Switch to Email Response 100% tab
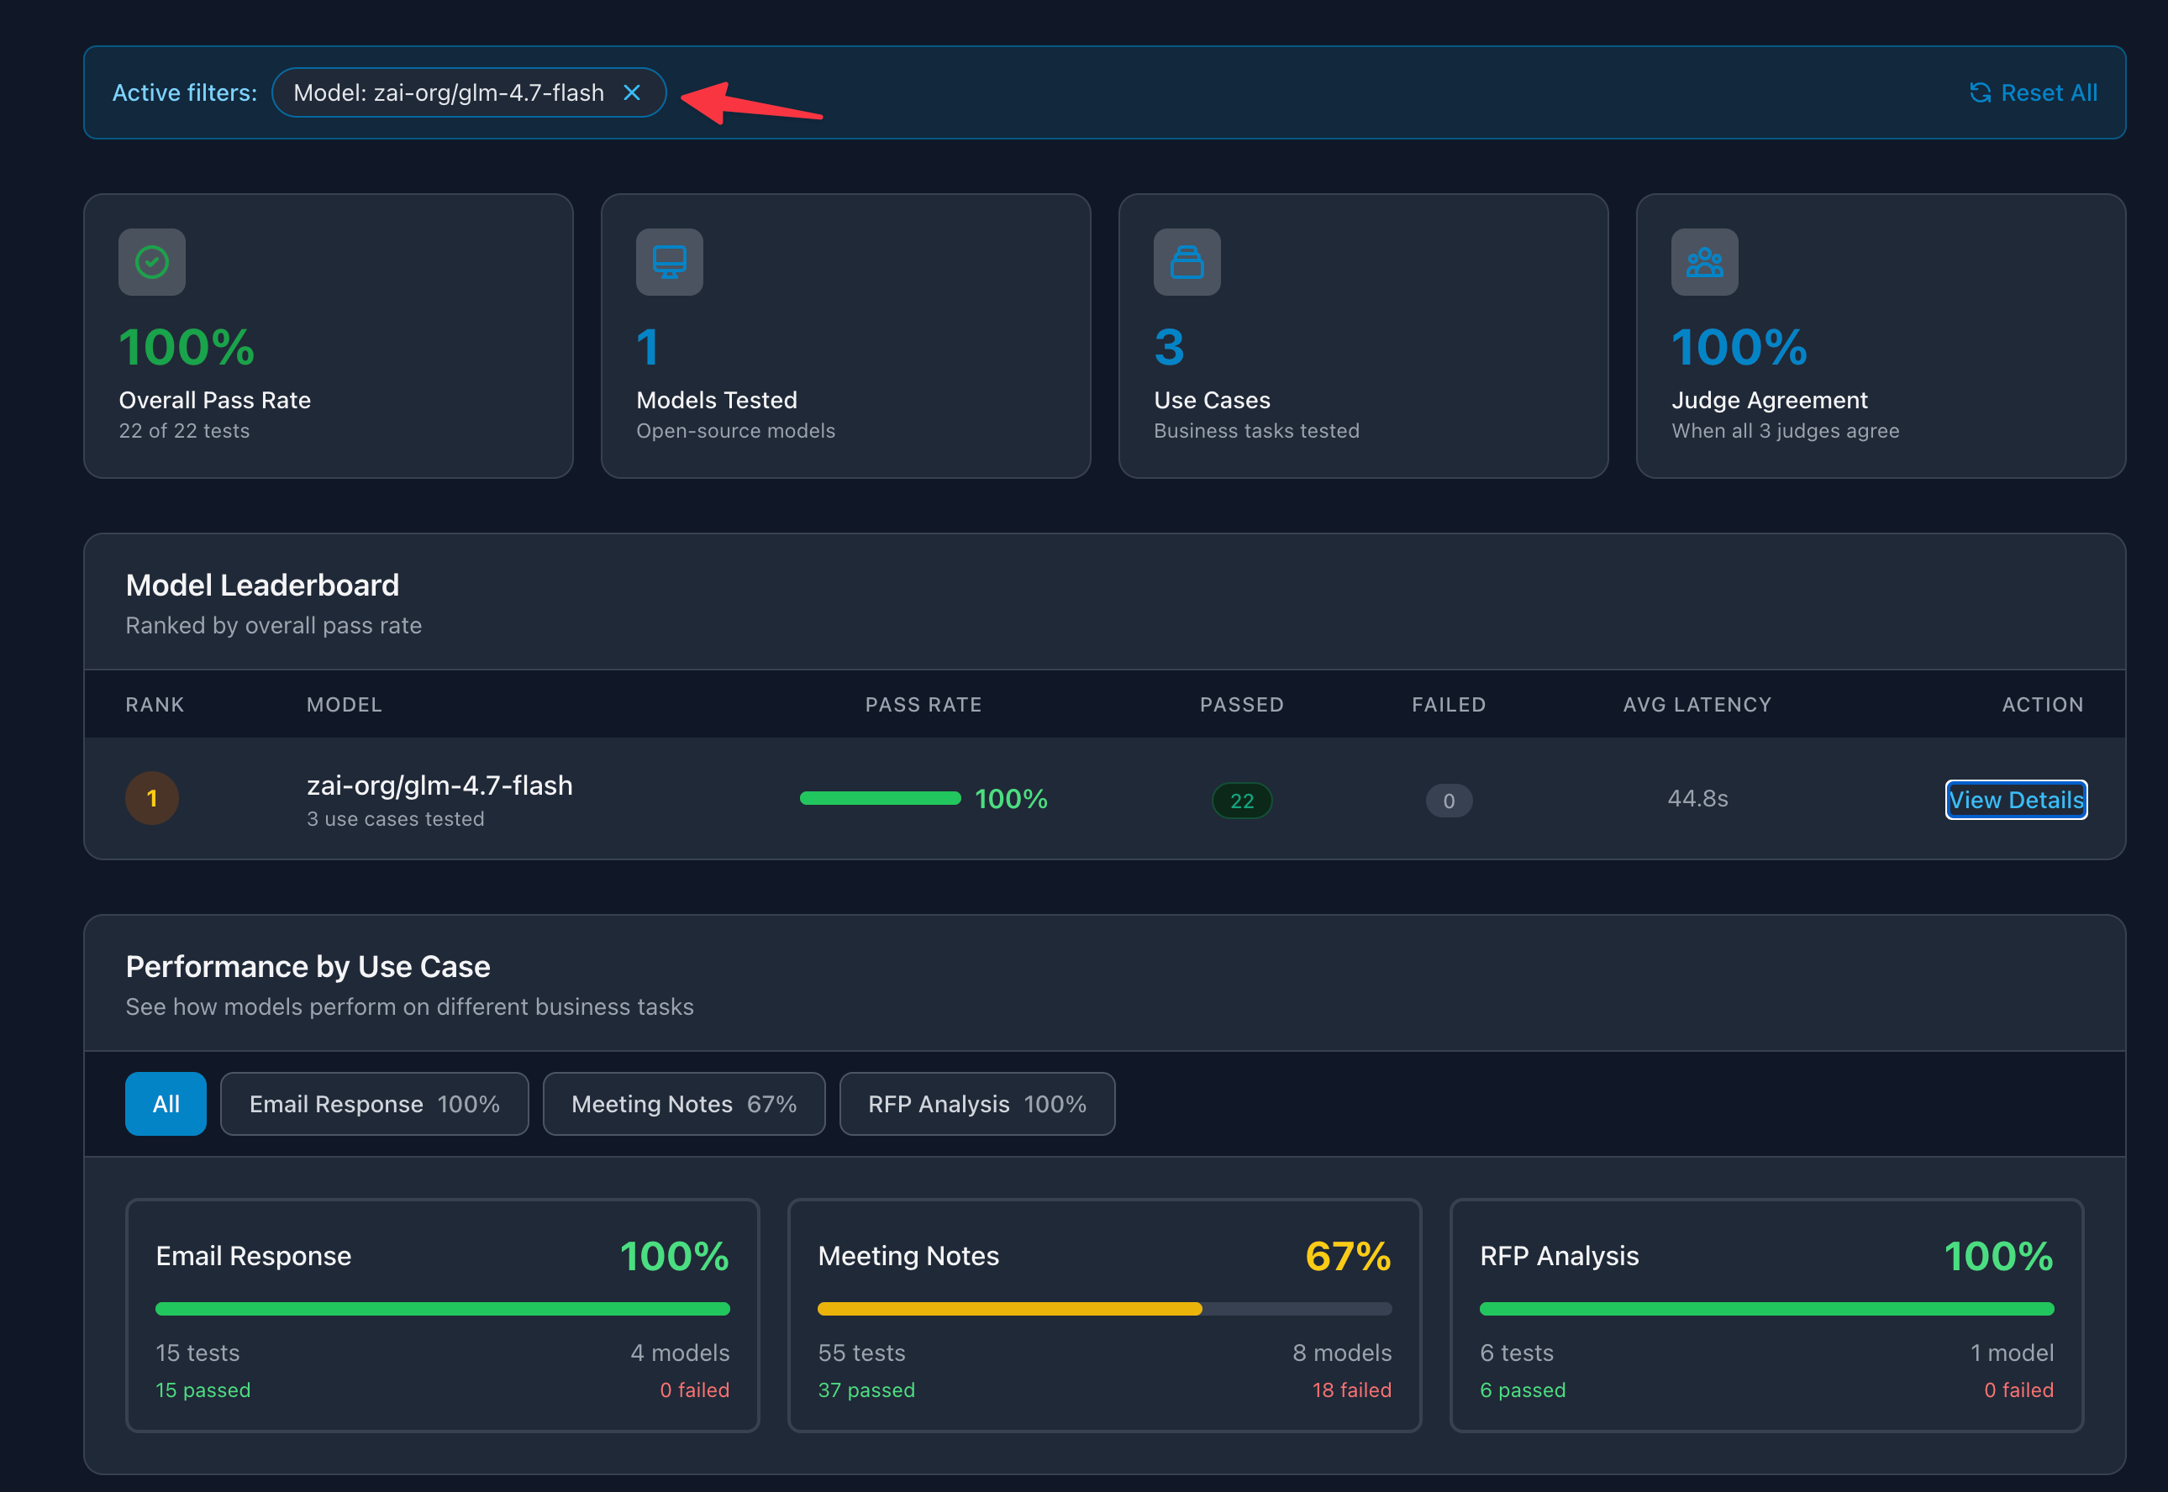 pos(375,1104)
